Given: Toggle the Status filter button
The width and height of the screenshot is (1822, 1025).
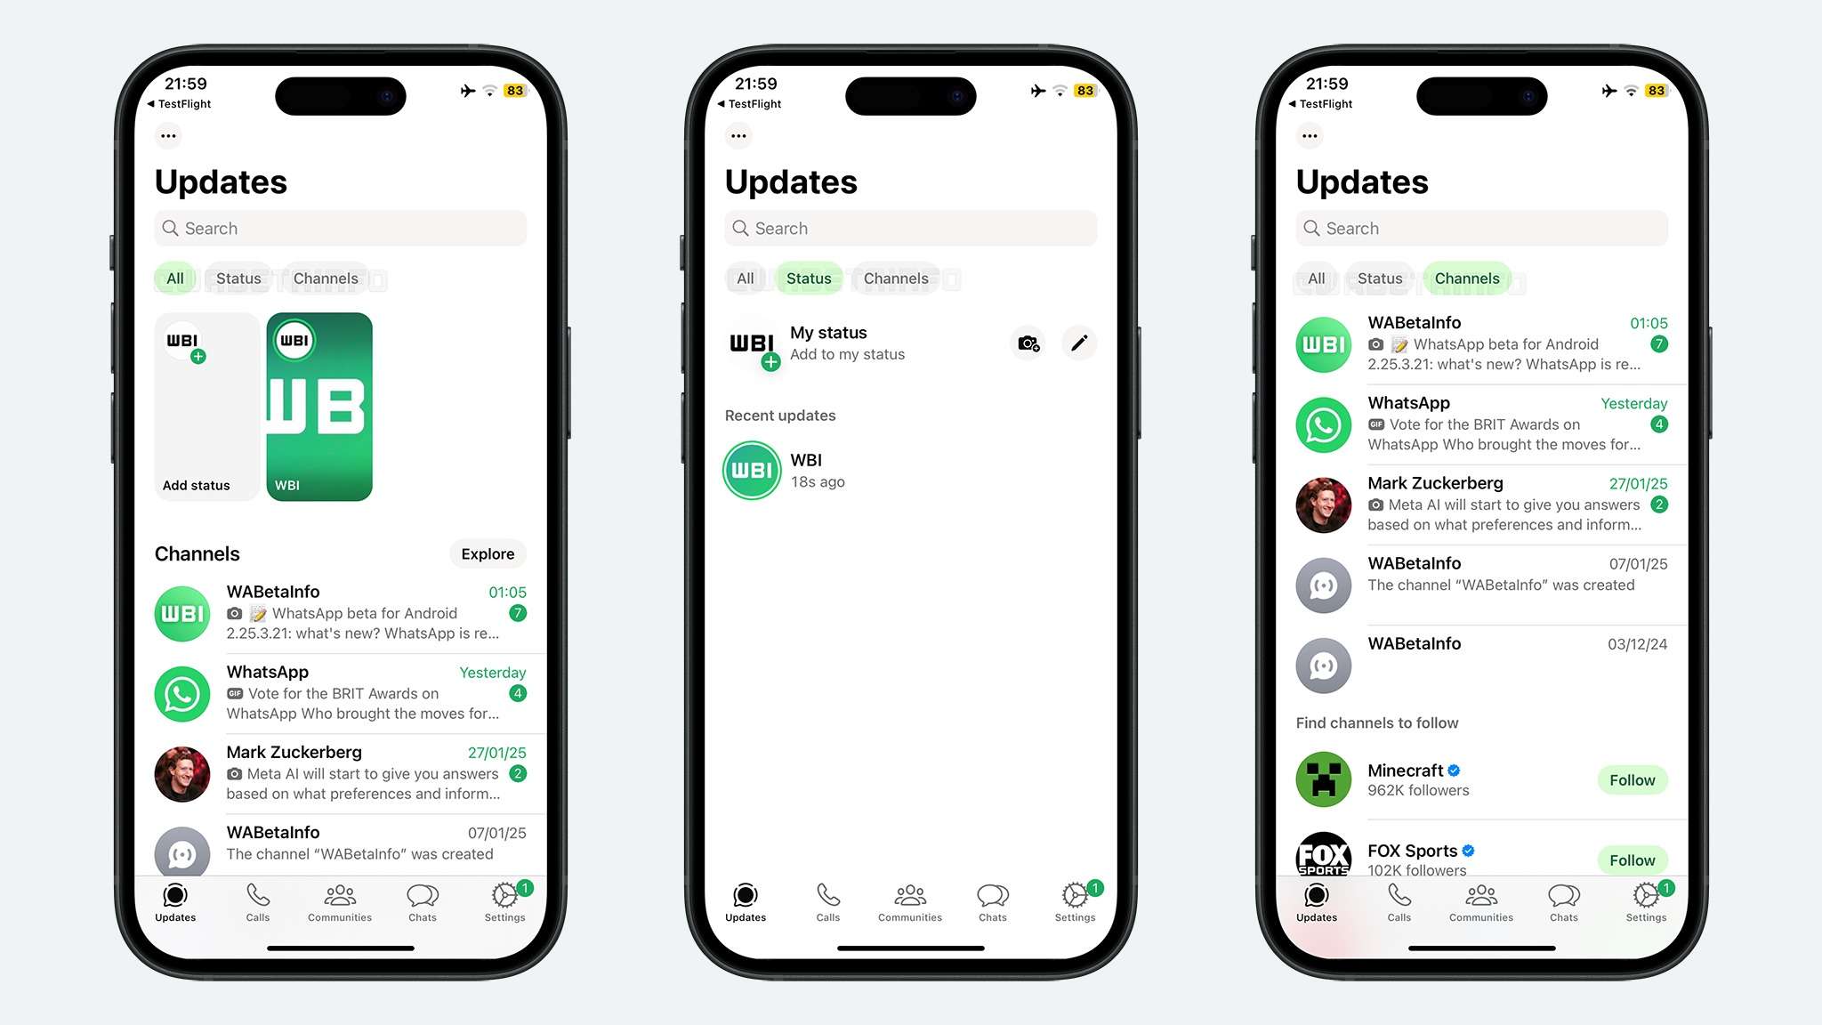Looking at the screenshot, I should [x=238, y=278].
